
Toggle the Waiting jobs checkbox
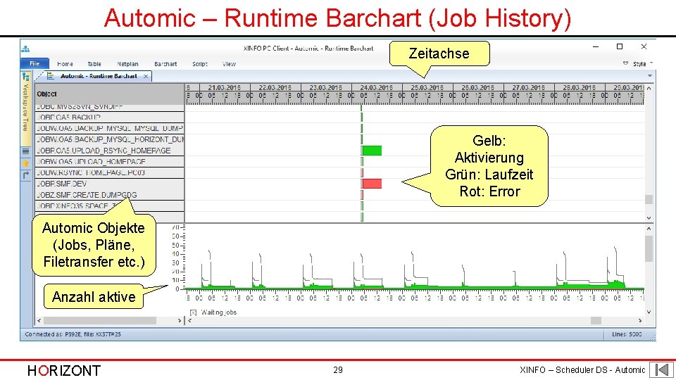(193, 312)
